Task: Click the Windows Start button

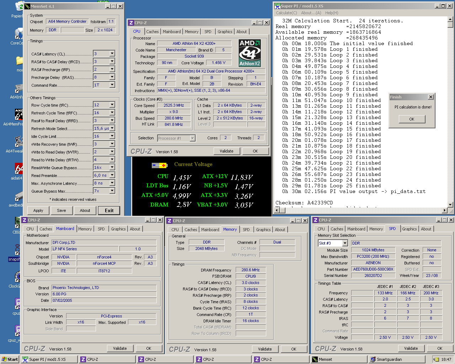Action: pyautogui.click(x=10, y=359)
